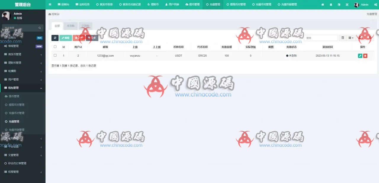This screenshot has height=183, width=379.
Task: Check the checkbox for row Id 1
Action: [55, 55]
